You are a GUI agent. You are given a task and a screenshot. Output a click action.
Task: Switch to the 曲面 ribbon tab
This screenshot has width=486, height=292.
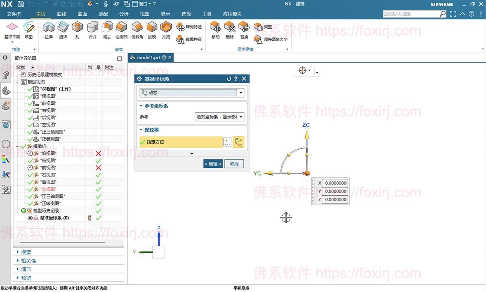[82, 14]
